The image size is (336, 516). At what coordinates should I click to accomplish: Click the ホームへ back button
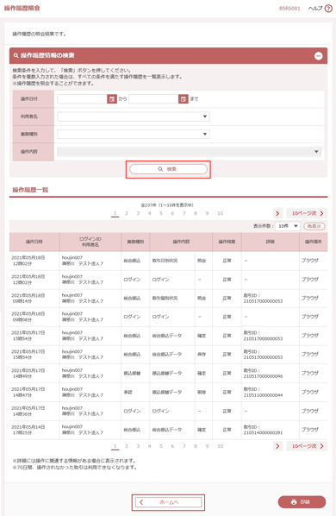point(168,502)
